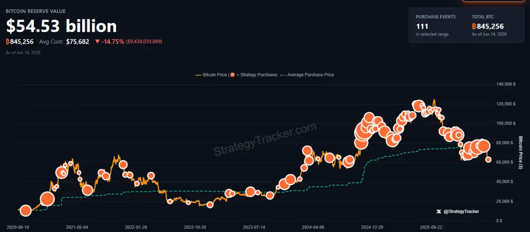Click the 2023-07-14 date label
The width and height of the screenshot is (530, 232).
(x=254, y=227)
